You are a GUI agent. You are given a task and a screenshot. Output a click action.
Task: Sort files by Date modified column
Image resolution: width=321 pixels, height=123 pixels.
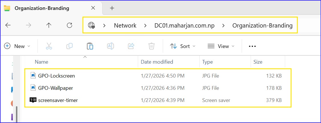coord(157,62)
